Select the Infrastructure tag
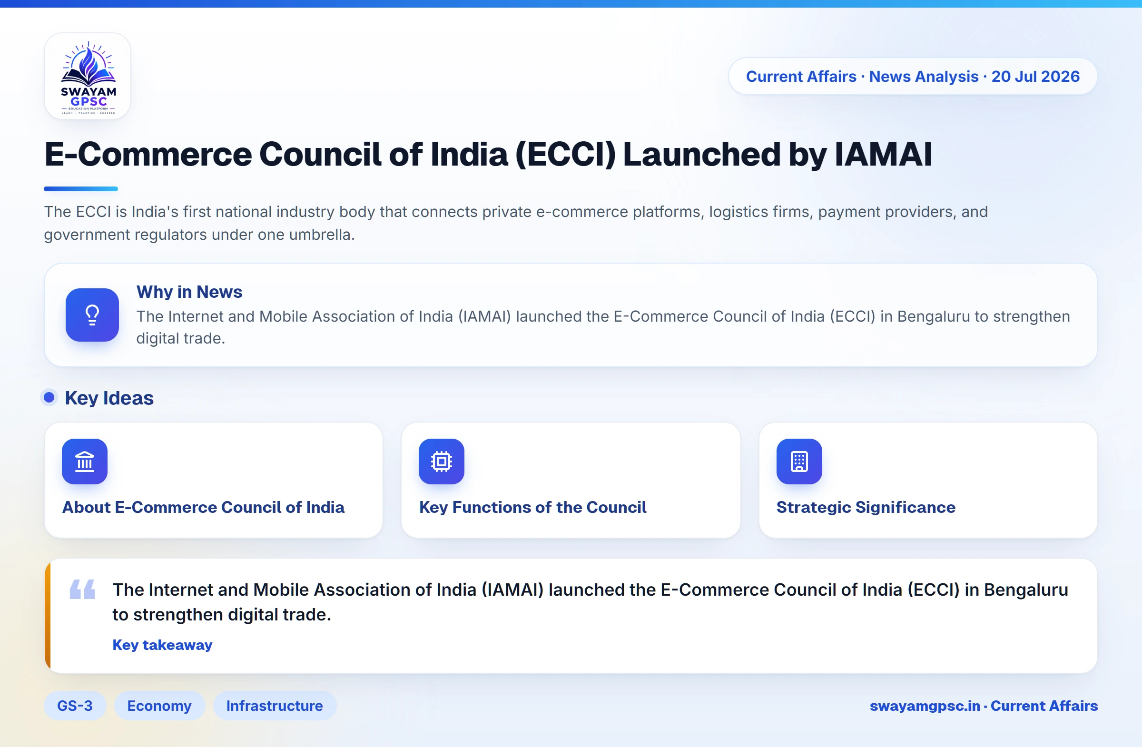This screenshot has width=1142, height=747. tap(275, 706)
